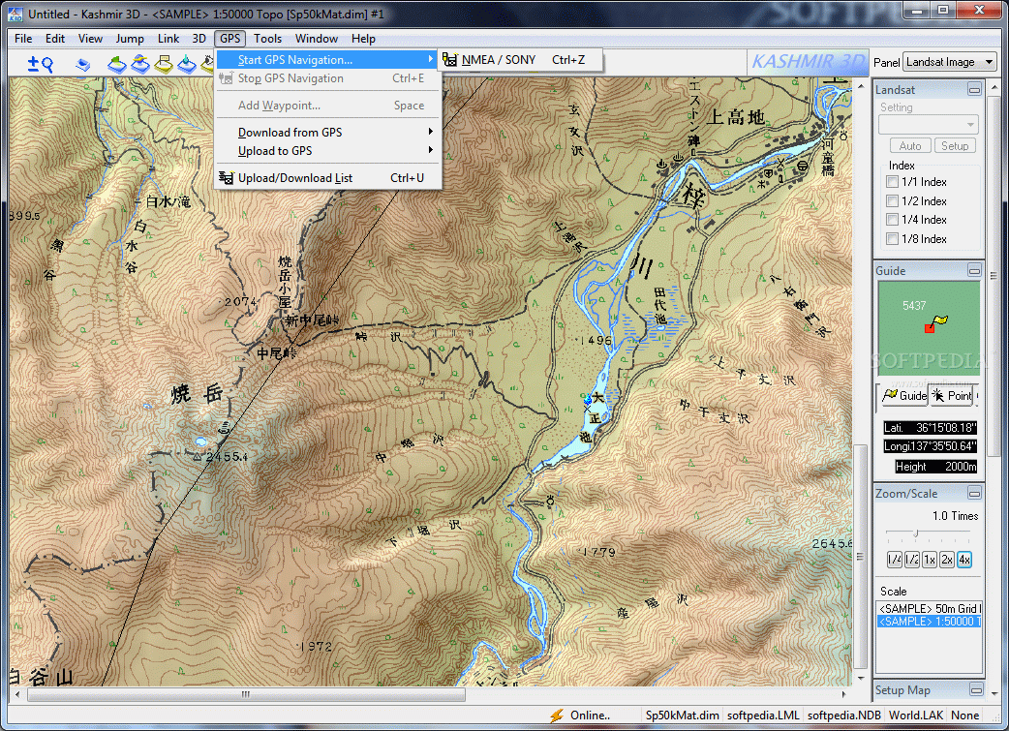
Task: Click softpedia.NDB in the status bar
Action: pyautogui.click(x=844, y=715)
